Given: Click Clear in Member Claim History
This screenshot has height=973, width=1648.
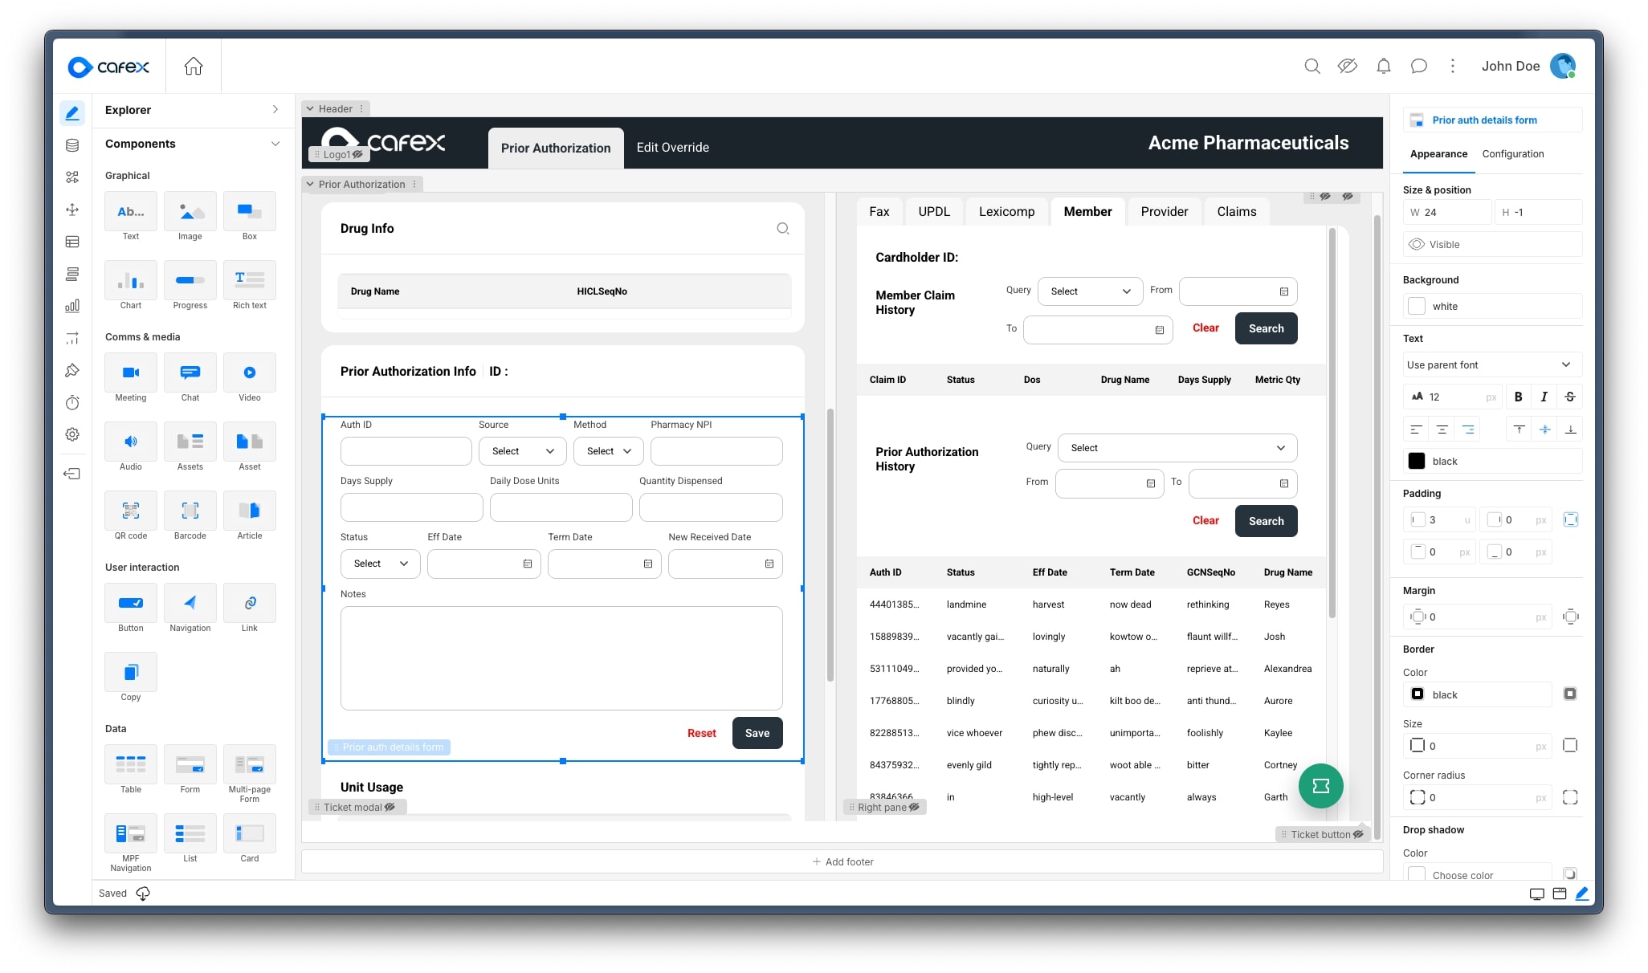Looking at the screenshot, I should click(1205, 328).
